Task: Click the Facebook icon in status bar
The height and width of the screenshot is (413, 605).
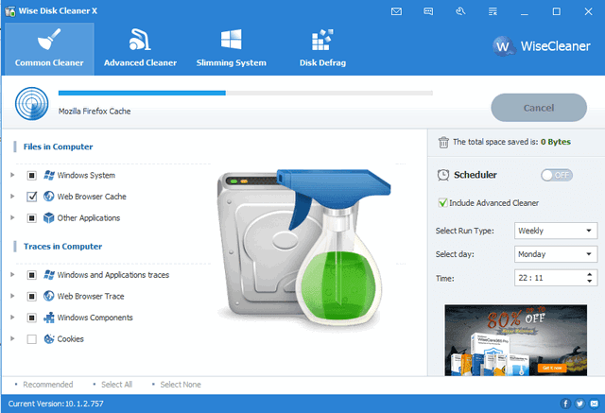Action: tap(566, 404)
